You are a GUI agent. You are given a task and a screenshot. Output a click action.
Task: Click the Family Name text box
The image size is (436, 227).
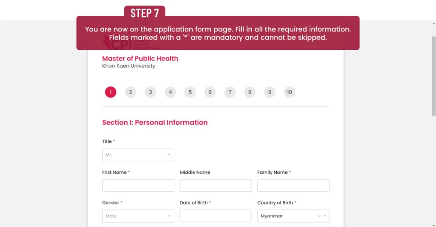(293, 186)
